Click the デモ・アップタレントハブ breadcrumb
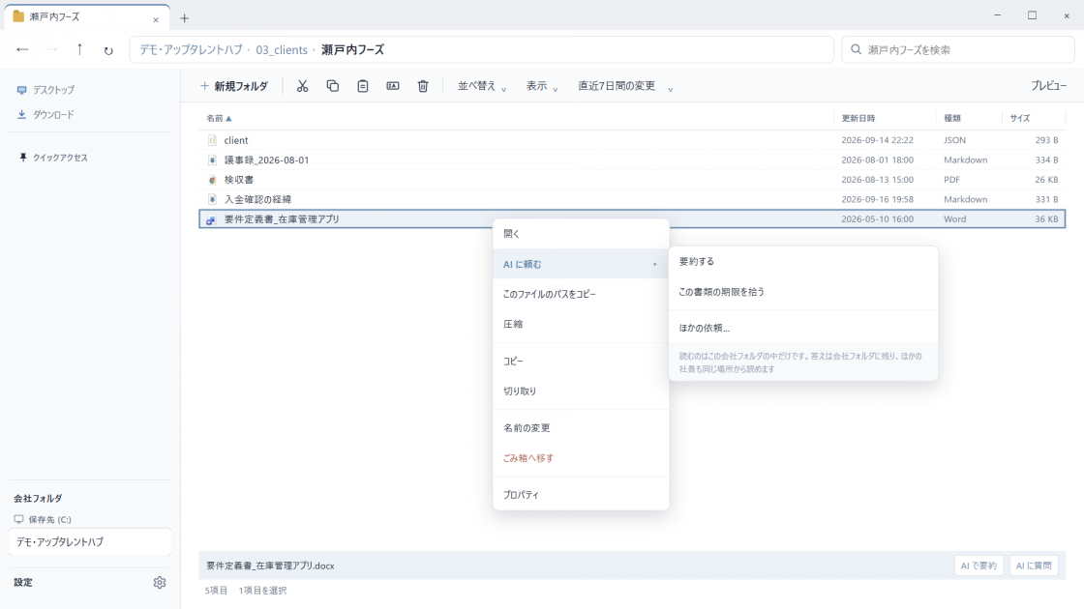The image size is (1084, 609). [192, 49]
